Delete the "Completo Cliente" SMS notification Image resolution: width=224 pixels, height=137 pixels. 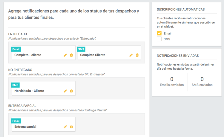pos(137,55)
